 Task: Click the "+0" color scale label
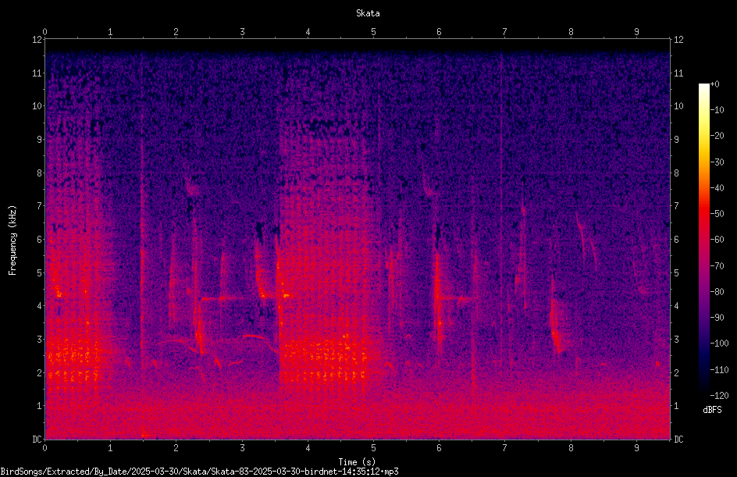pyautogui.click(x=714, y=84)
